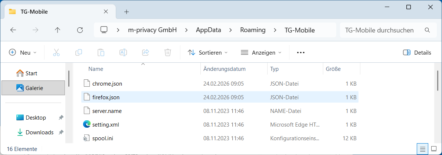Expand the Sortieren dropdown

click(x=208, y=52)
